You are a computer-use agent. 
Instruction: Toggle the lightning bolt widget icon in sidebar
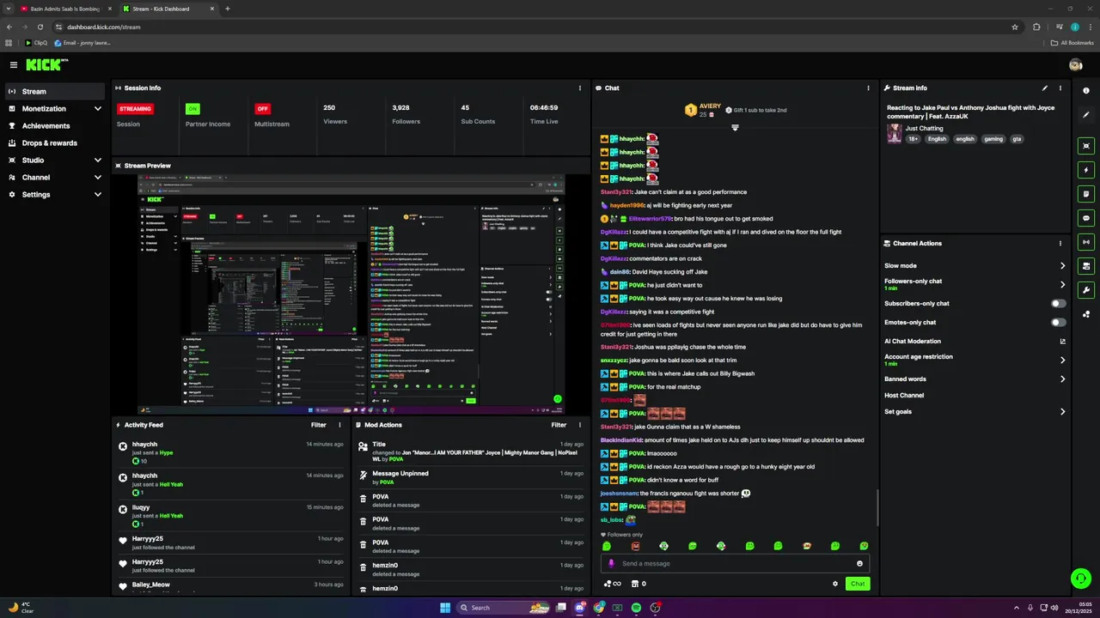[1086, 170]
